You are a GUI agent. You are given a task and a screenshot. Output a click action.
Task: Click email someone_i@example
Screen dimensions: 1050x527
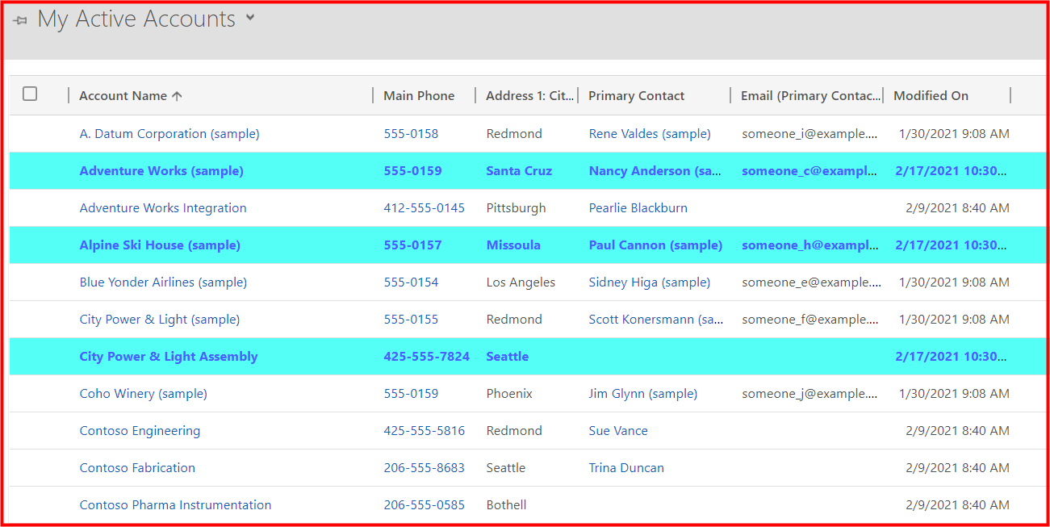point(811,134)
